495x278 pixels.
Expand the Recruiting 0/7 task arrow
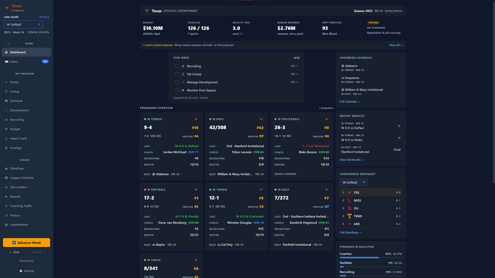[297, 66]
